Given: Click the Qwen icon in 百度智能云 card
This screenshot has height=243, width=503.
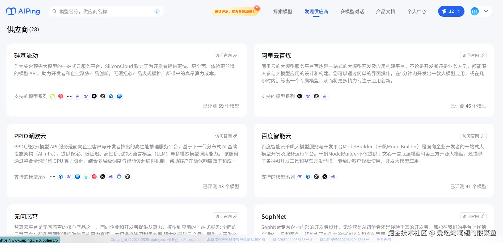Looking at the screenshot, I should click(x=333, y=177).
